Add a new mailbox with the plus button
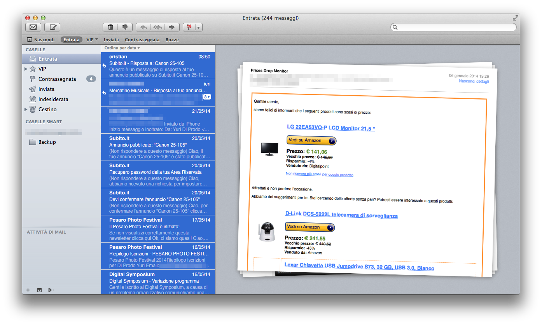This screenshot has width=542, height=325. click(28, 290)
